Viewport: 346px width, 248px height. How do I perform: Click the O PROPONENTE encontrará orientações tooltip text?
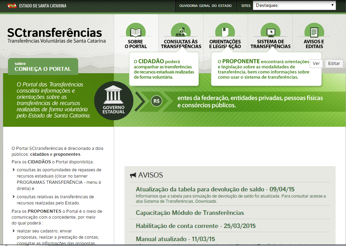click(x=264, y=69)
